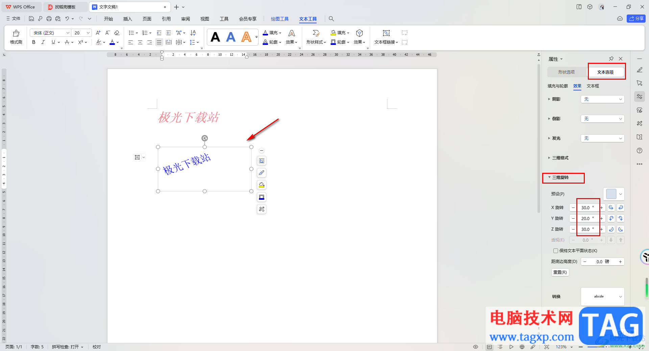The width and height of the screenshot is (649, 351).
Task: Click the undo icon
Action: tap(67, 19)
